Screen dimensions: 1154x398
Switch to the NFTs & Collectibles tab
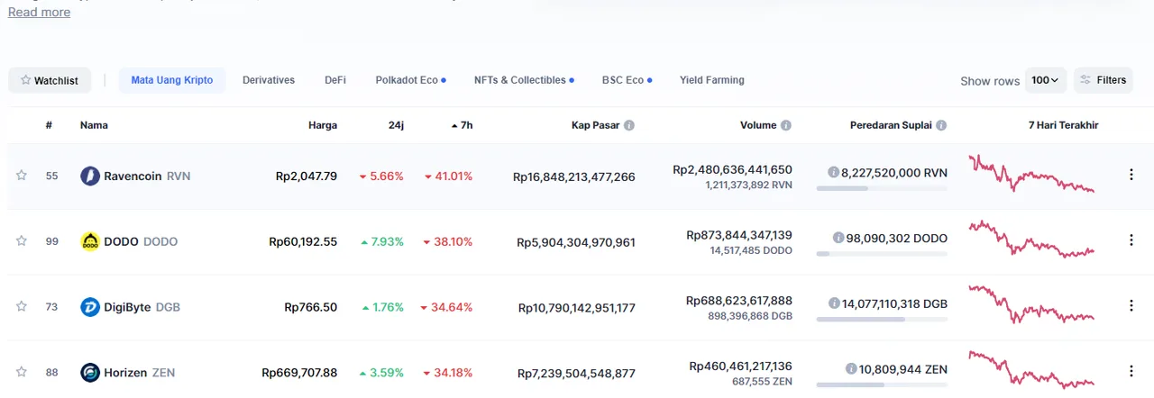coord(525,80)
